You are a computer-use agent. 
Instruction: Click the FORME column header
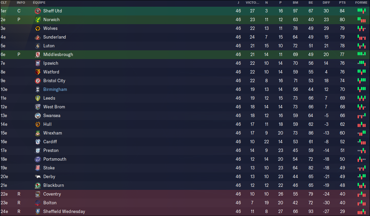point(361,3)
